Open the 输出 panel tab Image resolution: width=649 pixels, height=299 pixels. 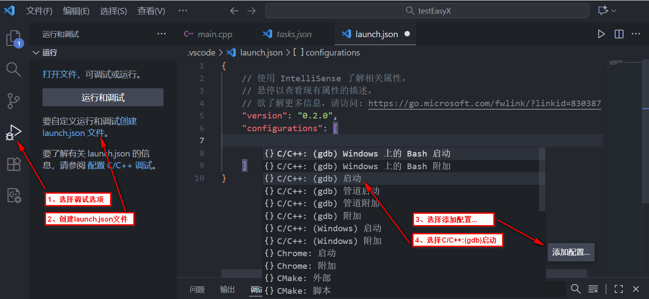pos(228,289)
